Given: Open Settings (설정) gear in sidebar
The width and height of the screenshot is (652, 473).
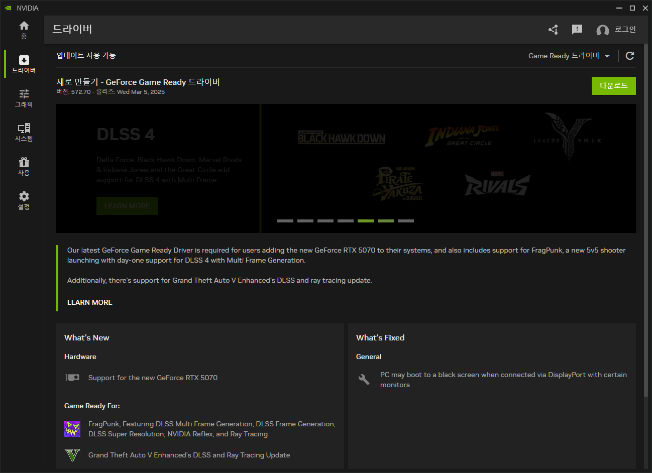Looking at the screenshot, I should [x=24, y=200].
